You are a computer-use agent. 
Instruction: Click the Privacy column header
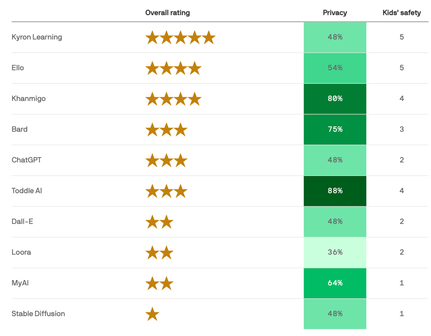click(335, 13)
